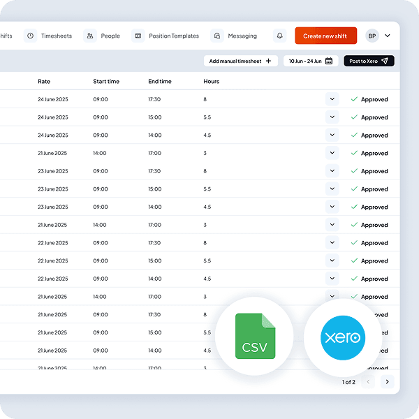Click Post to Xero button
The width and height of the screenshot is (419, 419).
pyautogui.click(x=369, y=61)
